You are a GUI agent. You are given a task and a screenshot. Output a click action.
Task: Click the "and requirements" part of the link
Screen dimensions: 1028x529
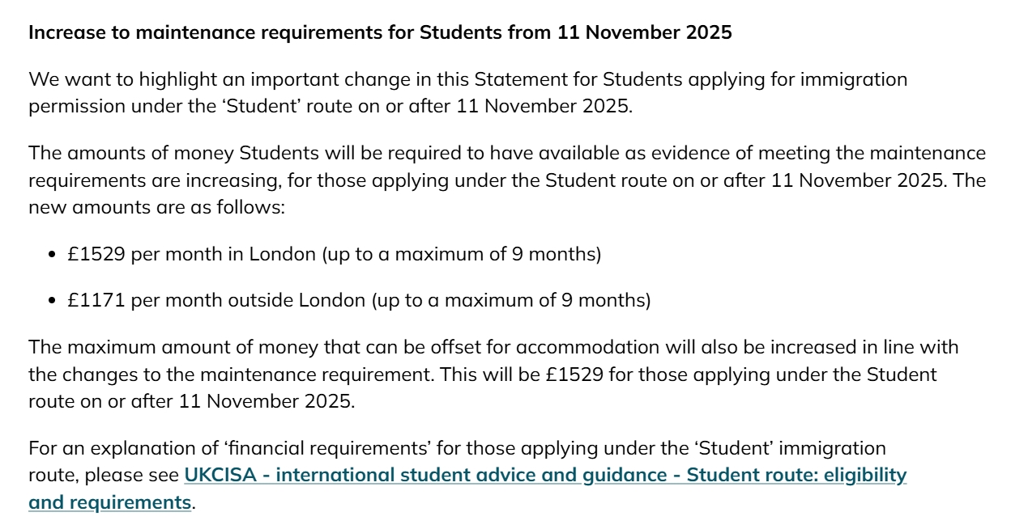109,502
